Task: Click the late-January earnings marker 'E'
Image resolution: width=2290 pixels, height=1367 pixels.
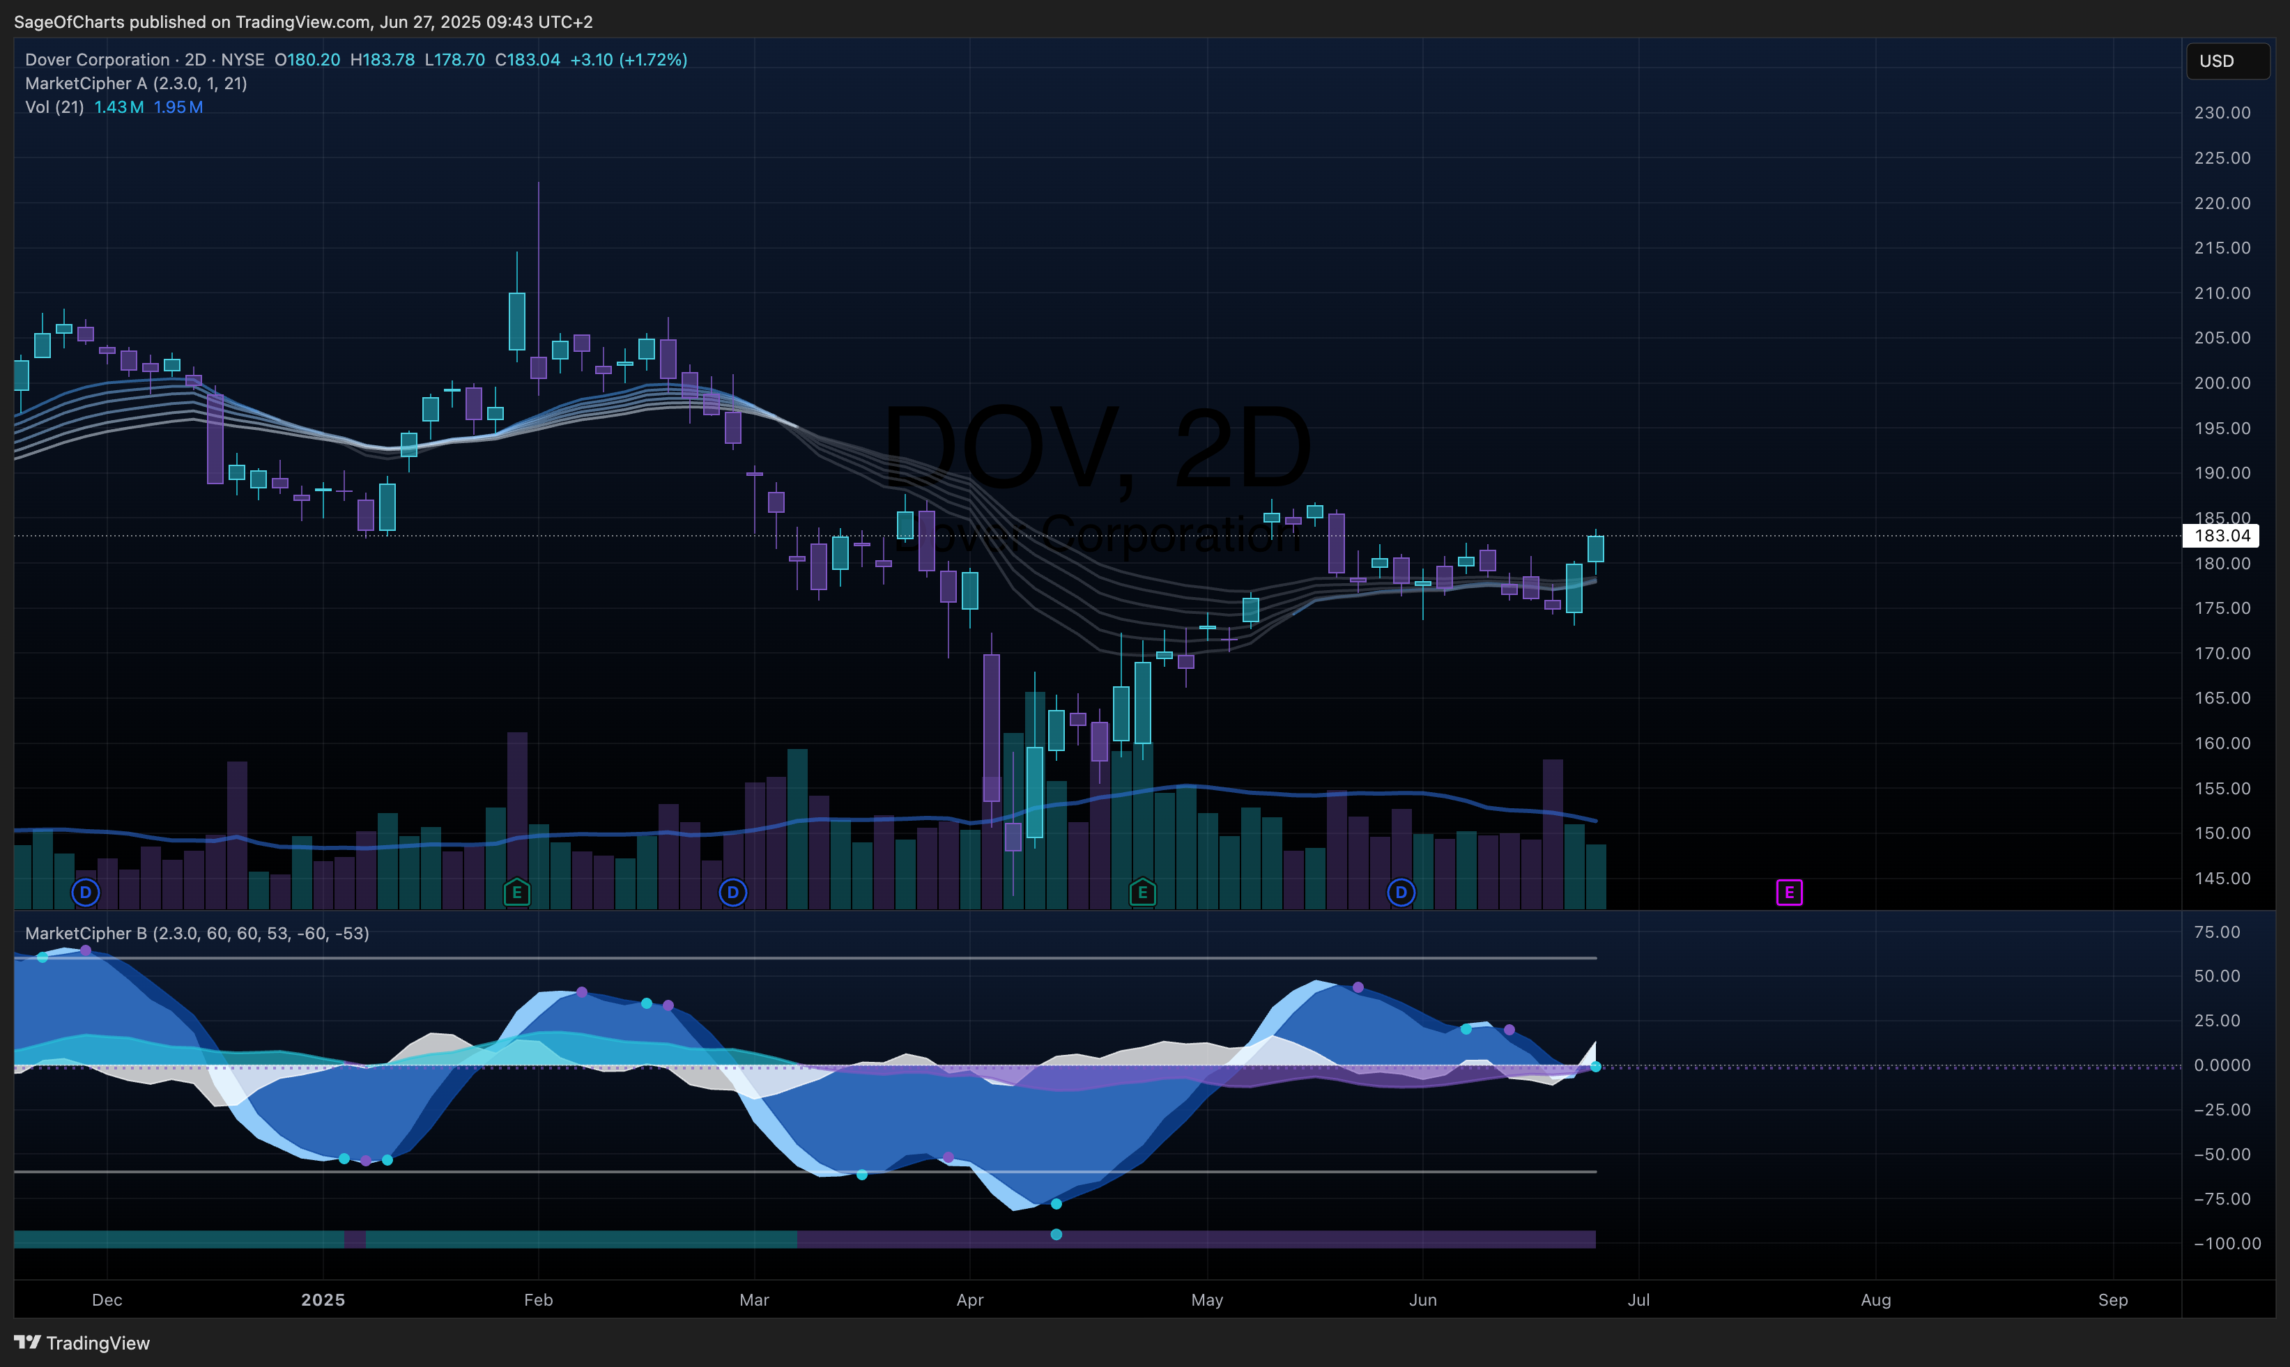Action: tap(517, 892)
